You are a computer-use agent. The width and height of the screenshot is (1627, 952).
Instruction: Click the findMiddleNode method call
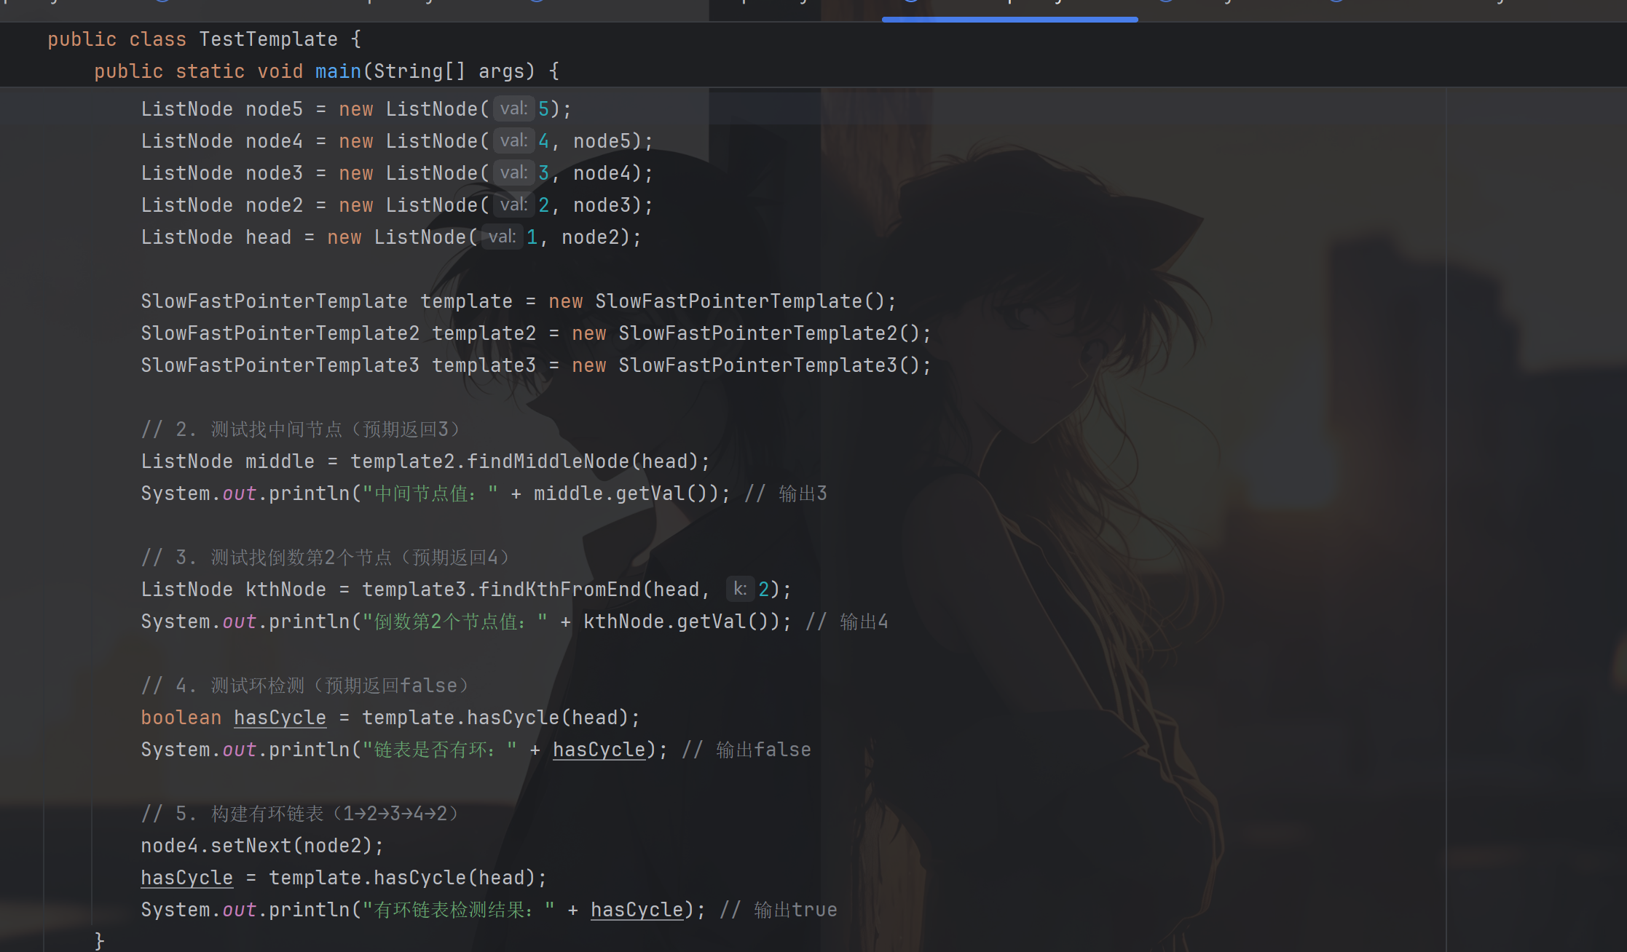coord(548,461)
